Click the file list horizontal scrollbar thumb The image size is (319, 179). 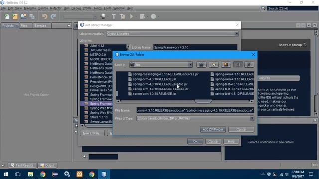click(x=203, y=101)
